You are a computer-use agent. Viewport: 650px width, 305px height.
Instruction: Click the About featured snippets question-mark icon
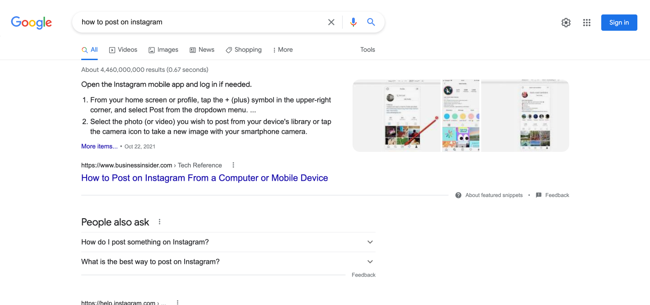click(459, 195)
